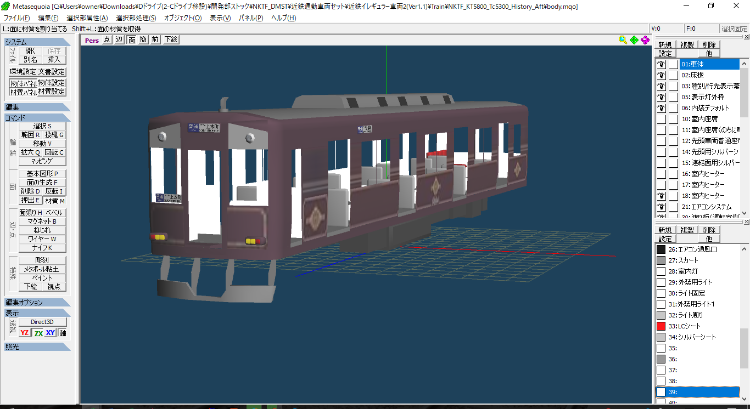
Task: Click 新規 in object panel
Action: (x=665, y=45)
